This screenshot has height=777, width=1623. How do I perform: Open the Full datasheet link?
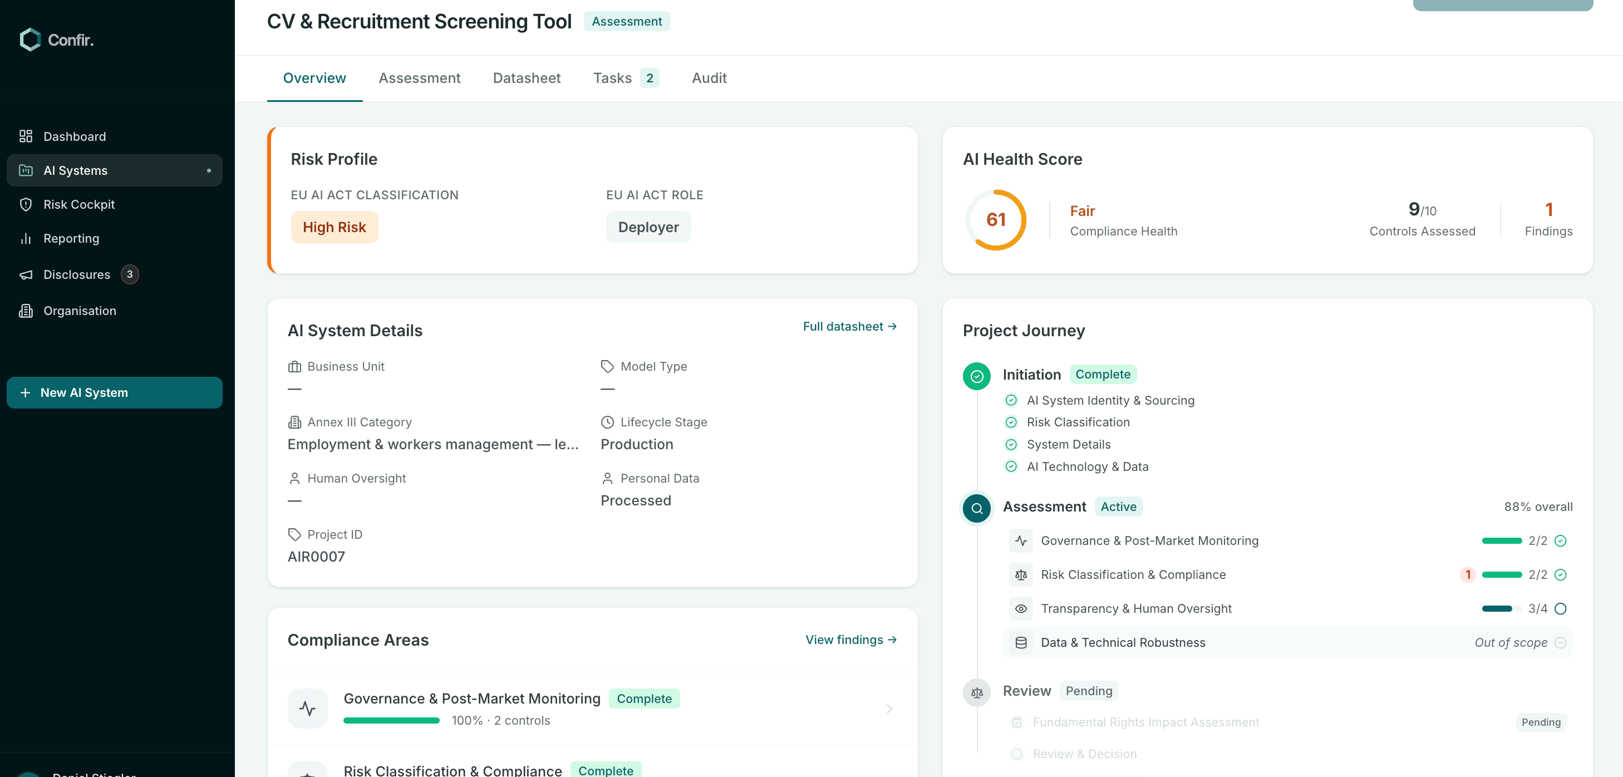(850, 326)
